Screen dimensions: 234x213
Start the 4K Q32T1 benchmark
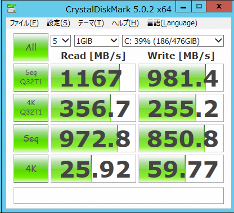coord(31,108)
